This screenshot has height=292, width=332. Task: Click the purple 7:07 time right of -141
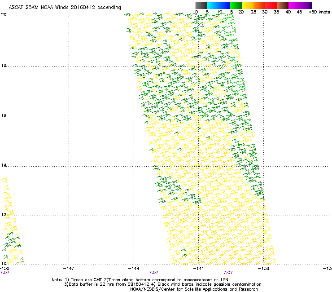point(228,273)
